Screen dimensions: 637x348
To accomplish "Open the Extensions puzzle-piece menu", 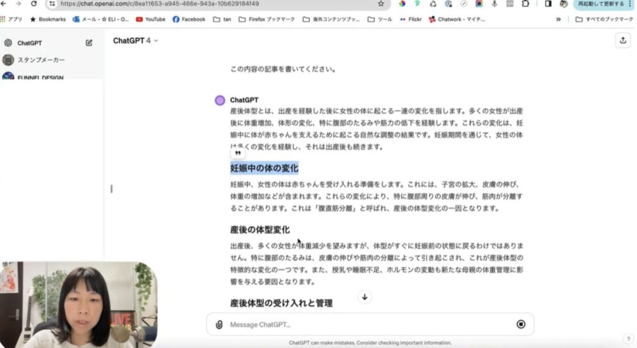I will (525, 4).
